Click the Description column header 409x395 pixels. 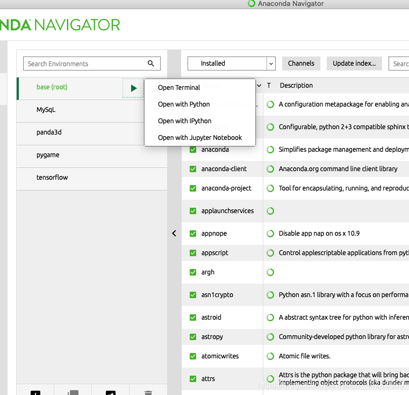click(296, 86)
